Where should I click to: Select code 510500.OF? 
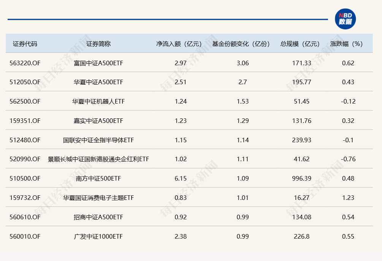coord(25,178)
